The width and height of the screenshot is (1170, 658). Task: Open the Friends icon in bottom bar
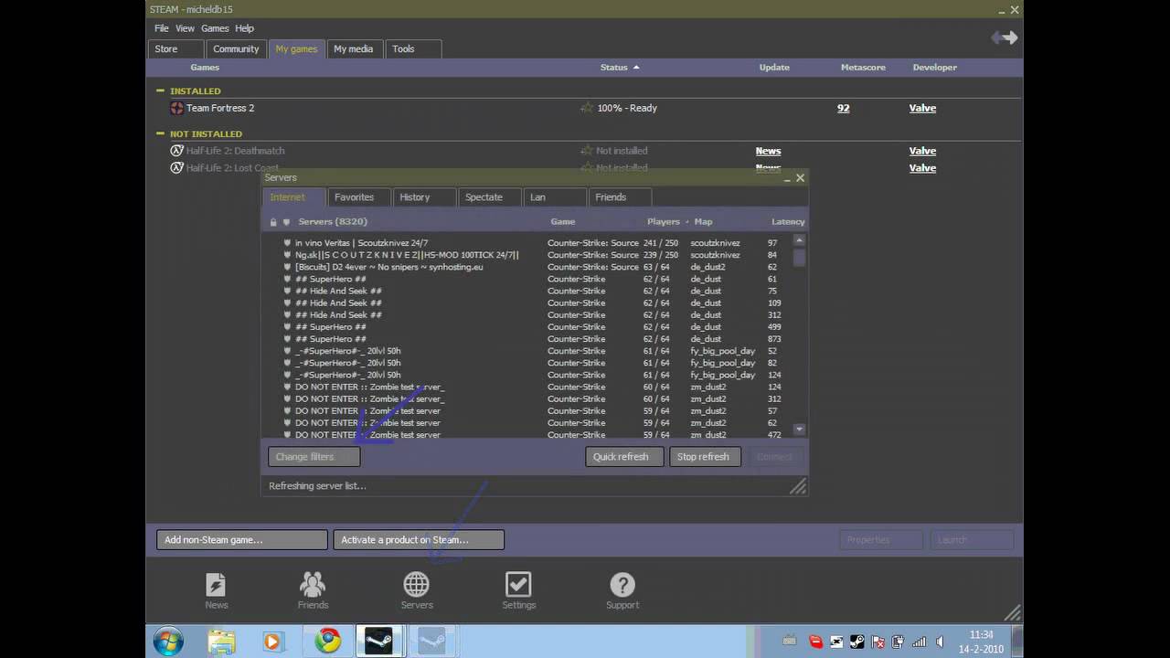tap(313, 585)
